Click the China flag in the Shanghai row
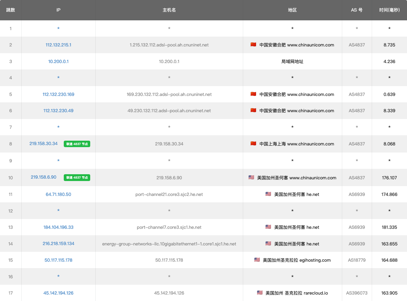 (253, 143)
